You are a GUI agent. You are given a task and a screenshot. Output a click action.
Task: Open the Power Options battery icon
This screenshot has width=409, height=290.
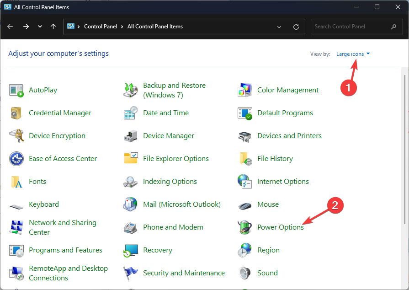[244, 227]
